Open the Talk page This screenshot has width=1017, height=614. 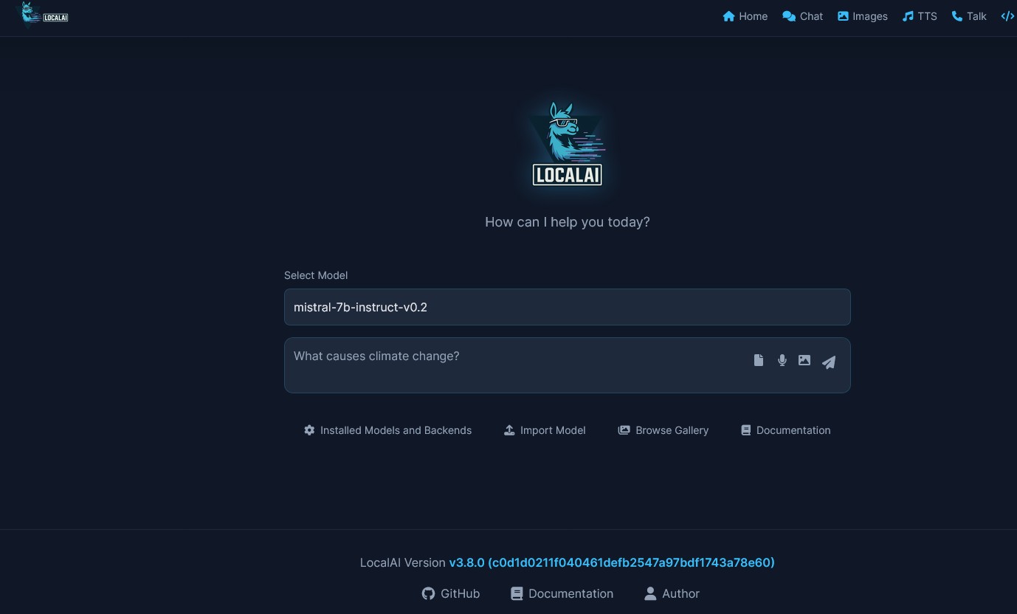(x=969, y=16)
